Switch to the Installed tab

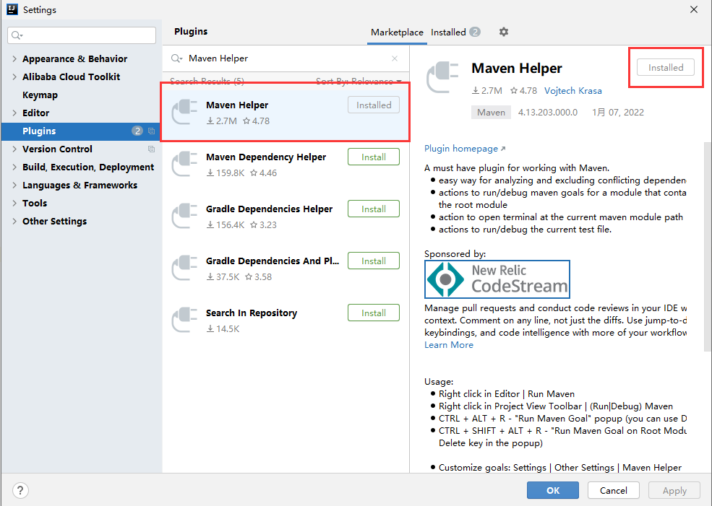pyautogui.click(x=455, y=32)
